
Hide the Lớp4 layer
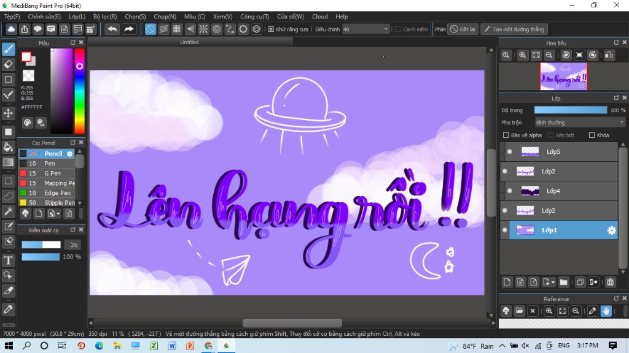pos(509,191)
